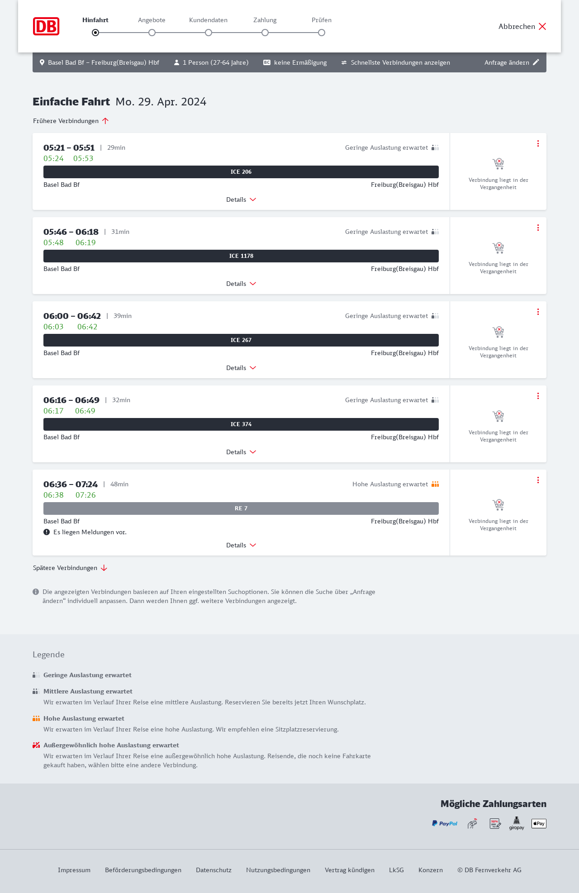Open the Impressum footer link
579x893 pixels.
tap(74, 870)
